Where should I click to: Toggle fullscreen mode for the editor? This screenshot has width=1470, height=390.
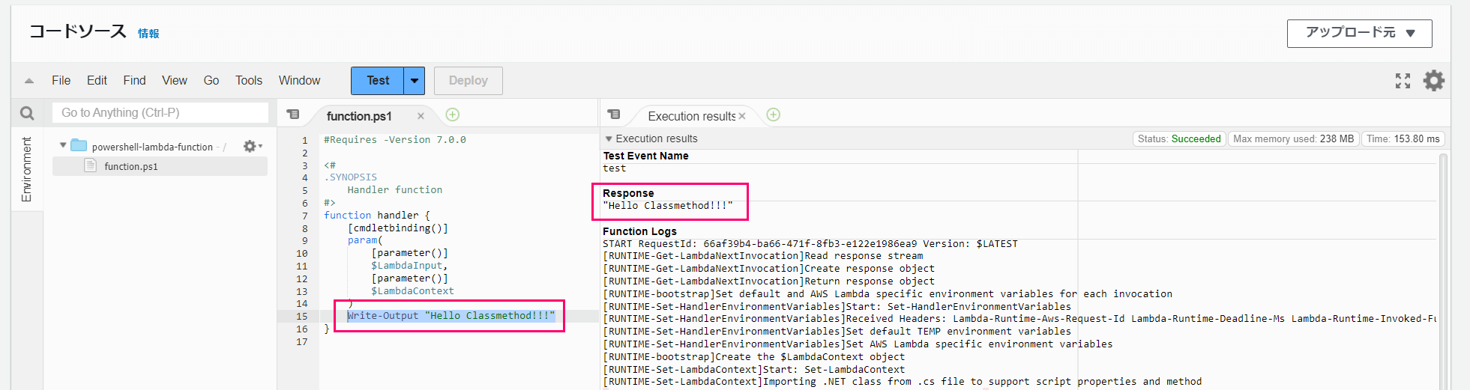tap(1403, 81)
